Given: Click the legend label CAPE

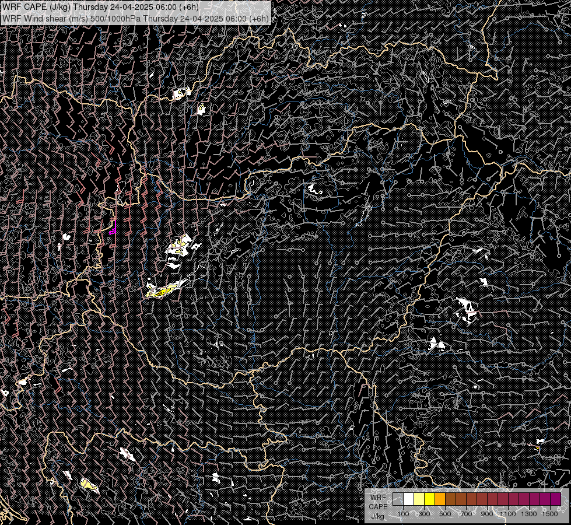Looking at the screenshot, I should [x=379, y=506].
